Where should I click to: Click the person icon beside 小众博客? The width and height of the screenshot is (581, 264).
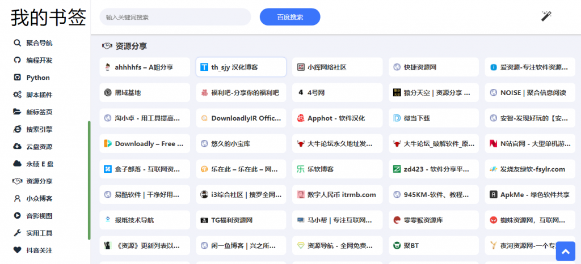coord(17,198)
